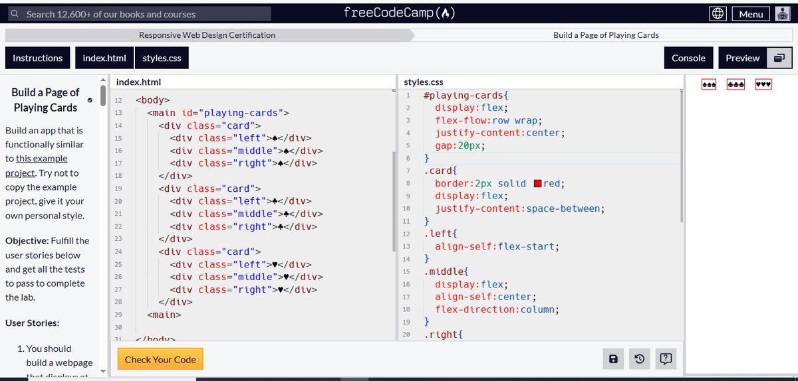Toggle the index.html editor tab

pyautogui.click(x=104, y=58)
